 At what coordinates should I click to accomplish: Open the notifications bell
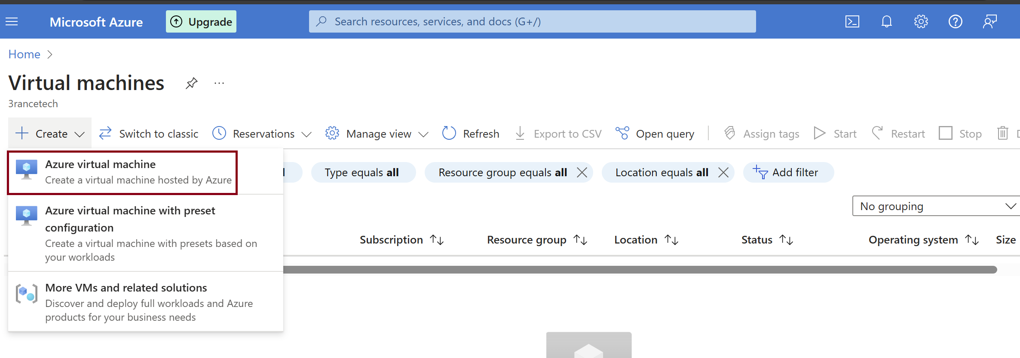(886, 21)
